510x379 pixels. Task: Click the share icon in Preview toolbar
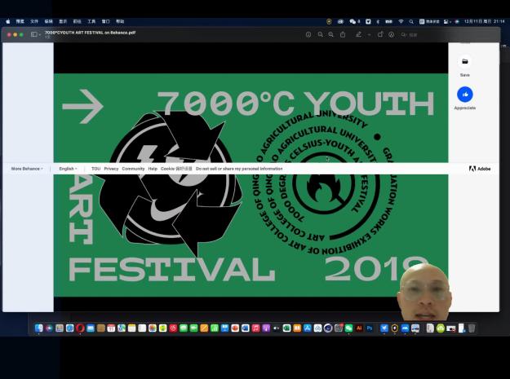343,34
